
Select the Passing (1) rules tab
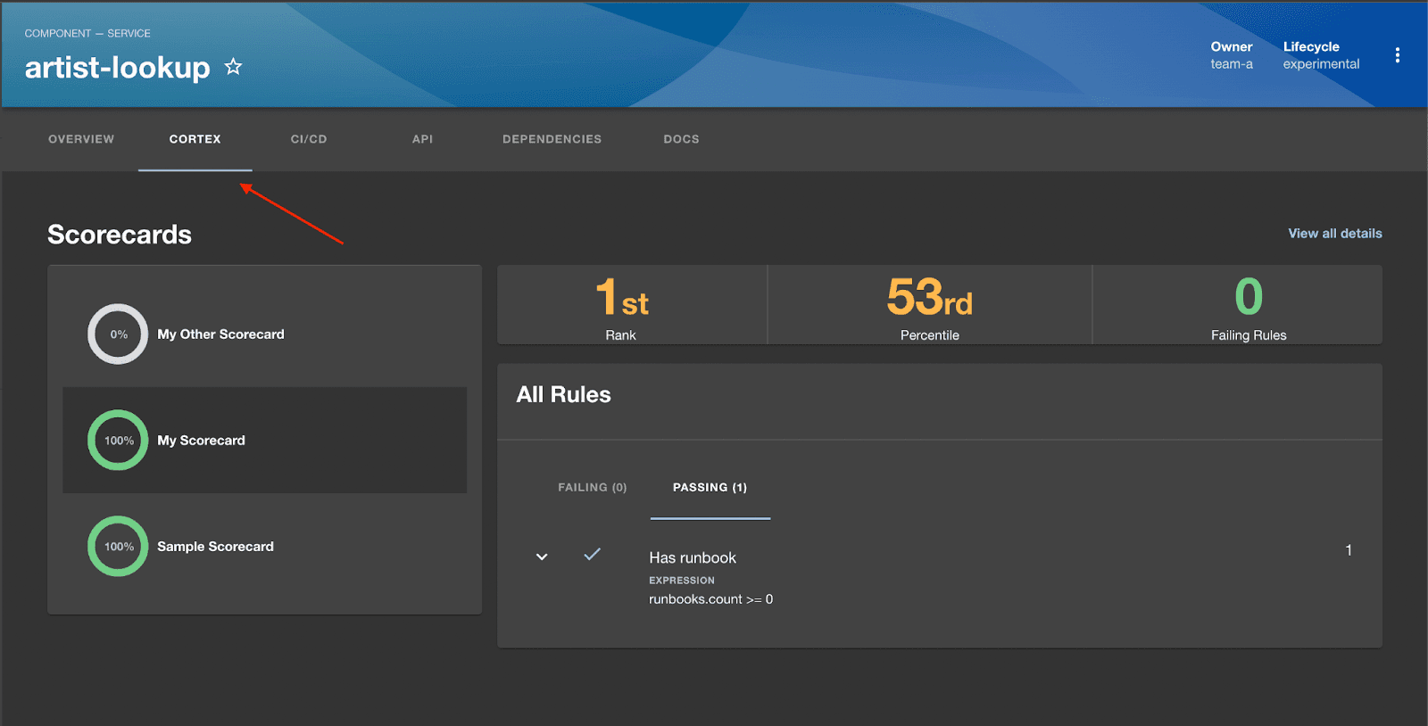click(710, 488)
